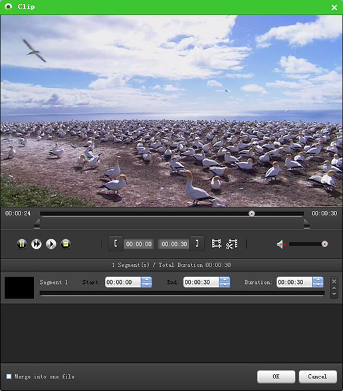Click the playback position knob on timeline
Screen dimensions: 343x391
252,213
